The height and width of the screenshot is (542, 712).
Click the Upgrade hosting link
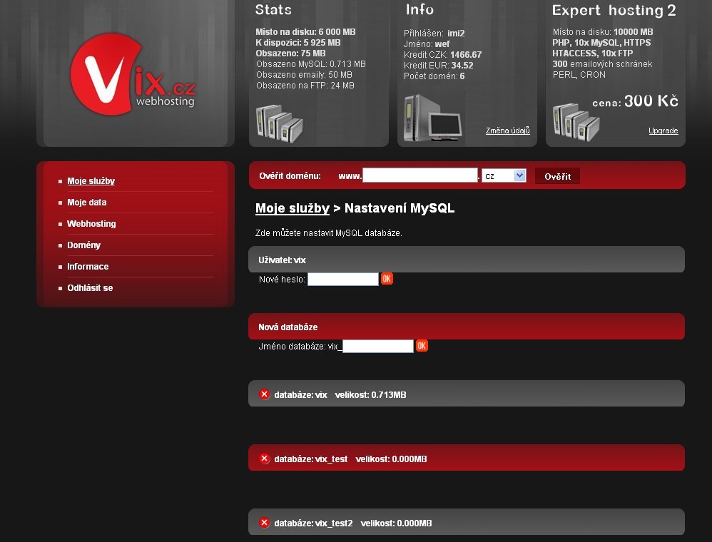click(663, 131)
